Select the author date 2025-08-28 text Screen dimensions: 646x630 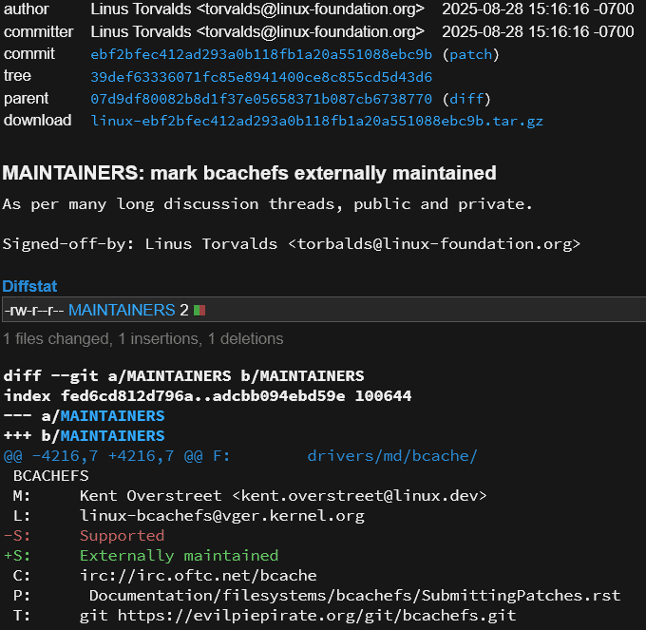pyautogui.click(x=538, y=10)
